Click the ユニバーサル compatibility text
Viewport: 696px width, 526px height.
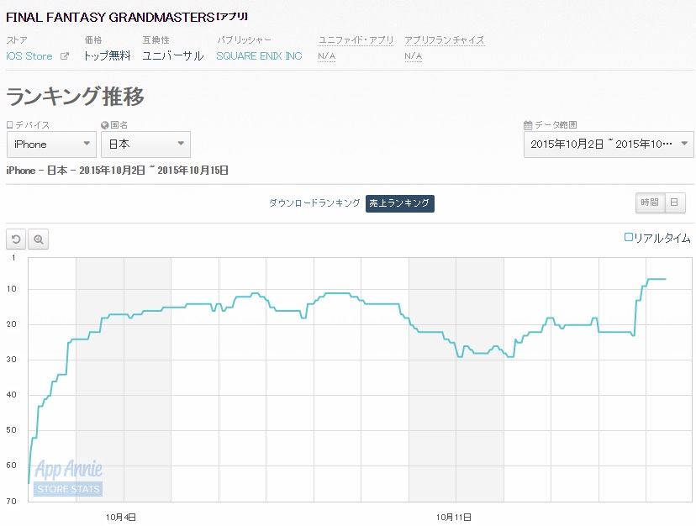pos(173,56)
